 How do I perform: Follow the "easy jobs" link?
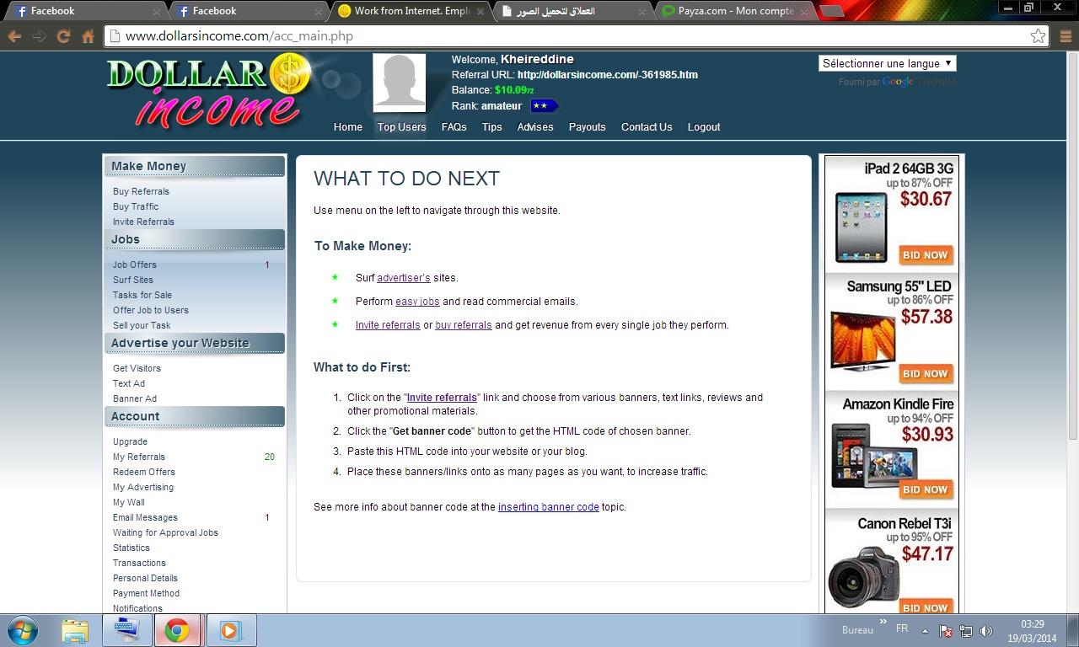coord(417,302)
